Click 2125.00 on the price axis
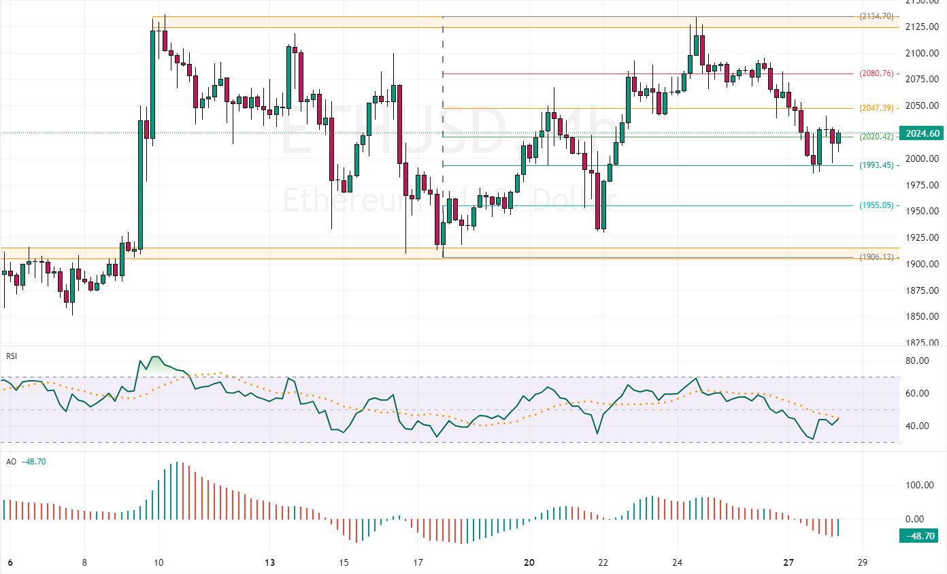The height and width of the screenshot is (574, 947). [922, 27]
